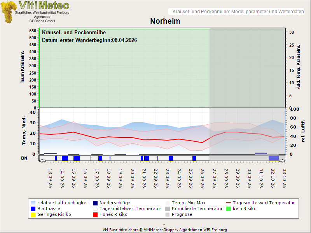Screen dimensions: 311x233
Task: Click the date label 21.09.26
Action: (x=144, y=178)
